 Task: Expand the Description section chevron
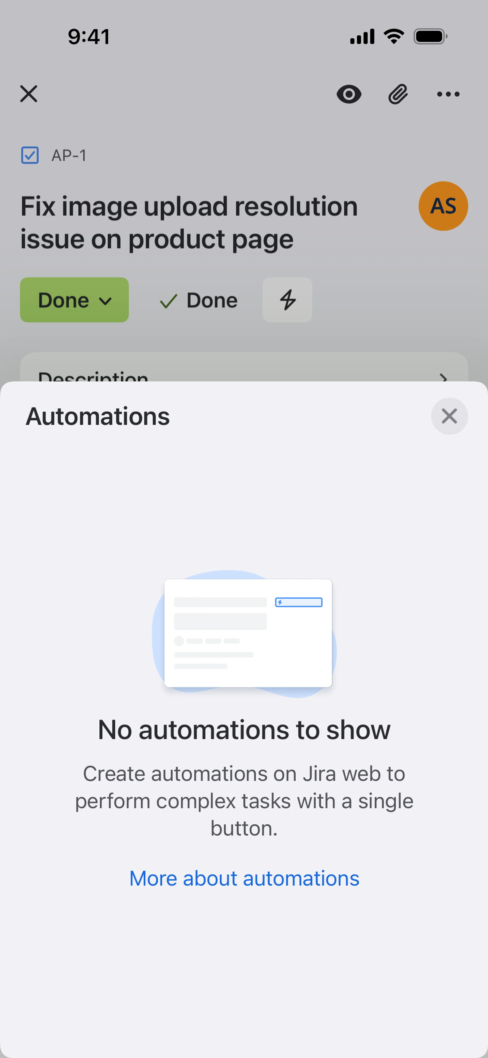coord(443,377)
